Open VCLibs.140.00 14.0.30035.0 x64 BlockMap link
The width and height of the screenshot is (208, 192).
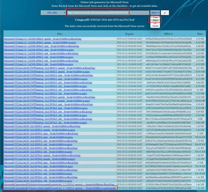(x=41, y=141)
